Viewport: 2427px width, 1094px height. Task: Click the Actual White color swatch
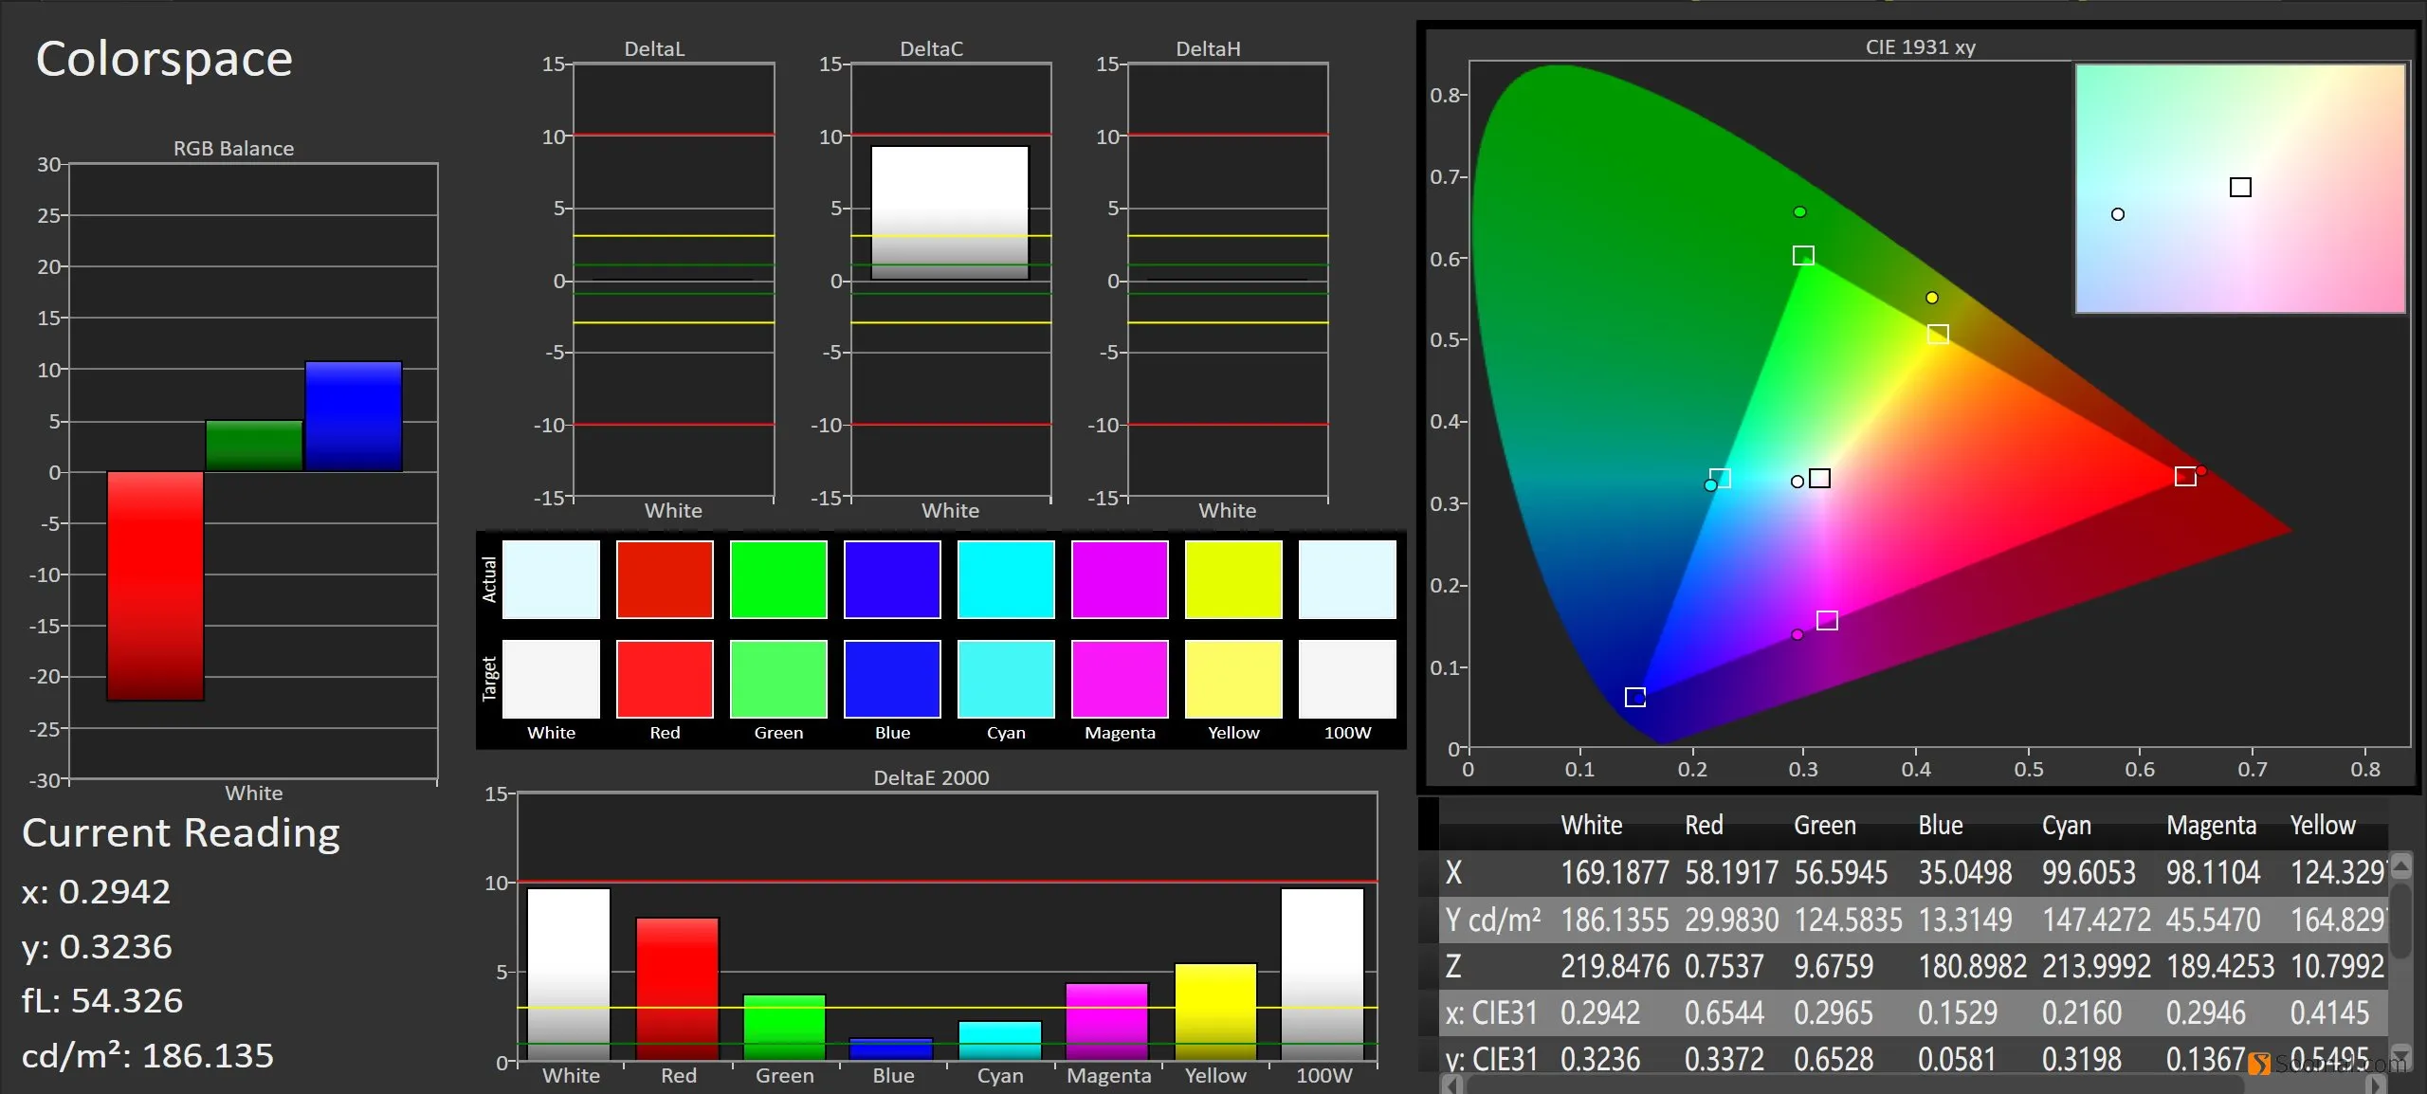pyautogui.click(x=551, y=579)
